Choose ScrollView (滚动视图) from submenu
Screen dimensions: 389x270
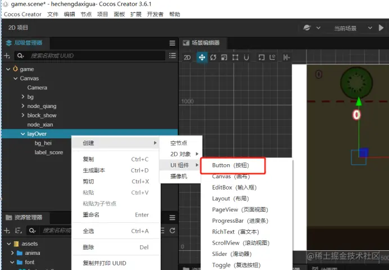[241, 243]
